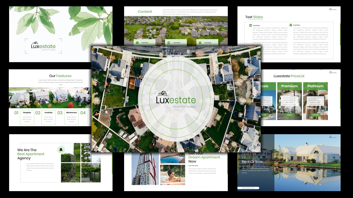This screenshot has height=198, width=353.
Task: Click the '$187k' price tag
Action: pyautogui.click(x=289, y=115)
